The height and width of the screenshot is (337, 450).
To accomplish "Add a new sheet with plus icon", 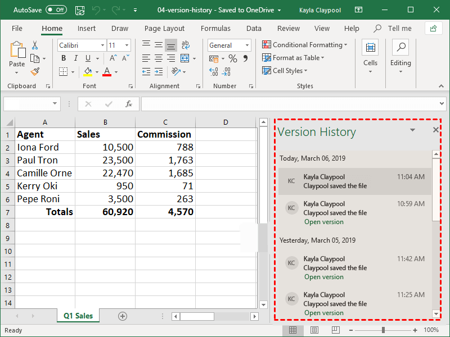I will pyautogui.click(x=123, y=316).
